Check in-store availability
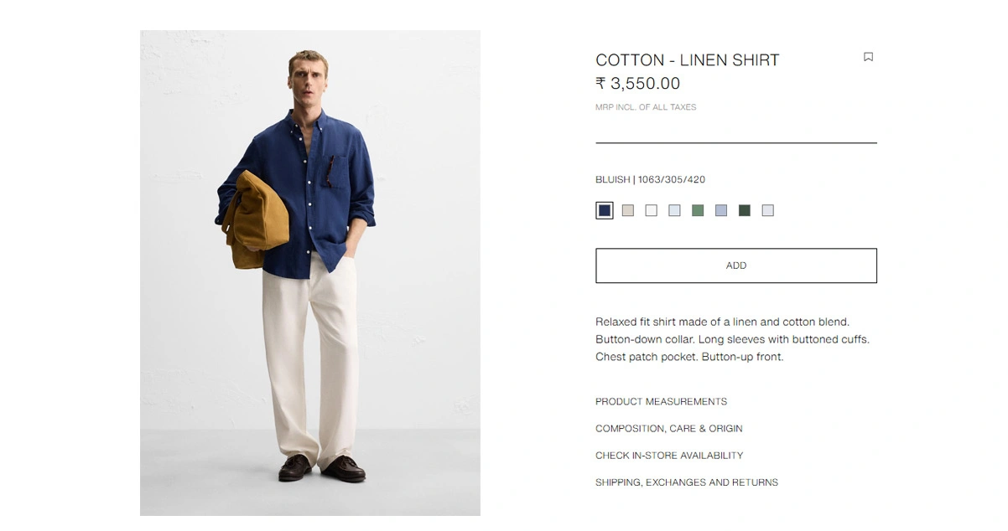1008x531 pixels. click(x=669, y=456)
